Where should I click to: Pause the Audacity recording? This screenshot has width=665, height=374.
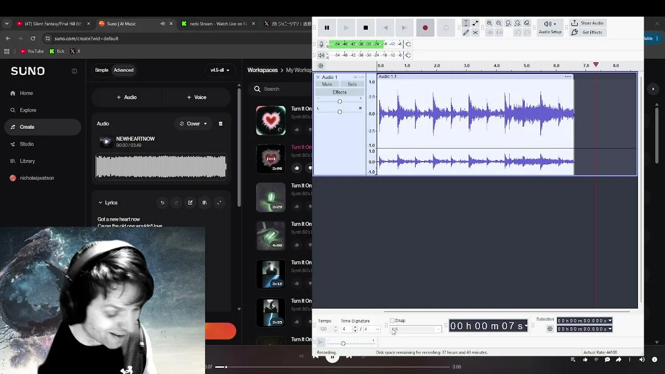coord(327,28)
